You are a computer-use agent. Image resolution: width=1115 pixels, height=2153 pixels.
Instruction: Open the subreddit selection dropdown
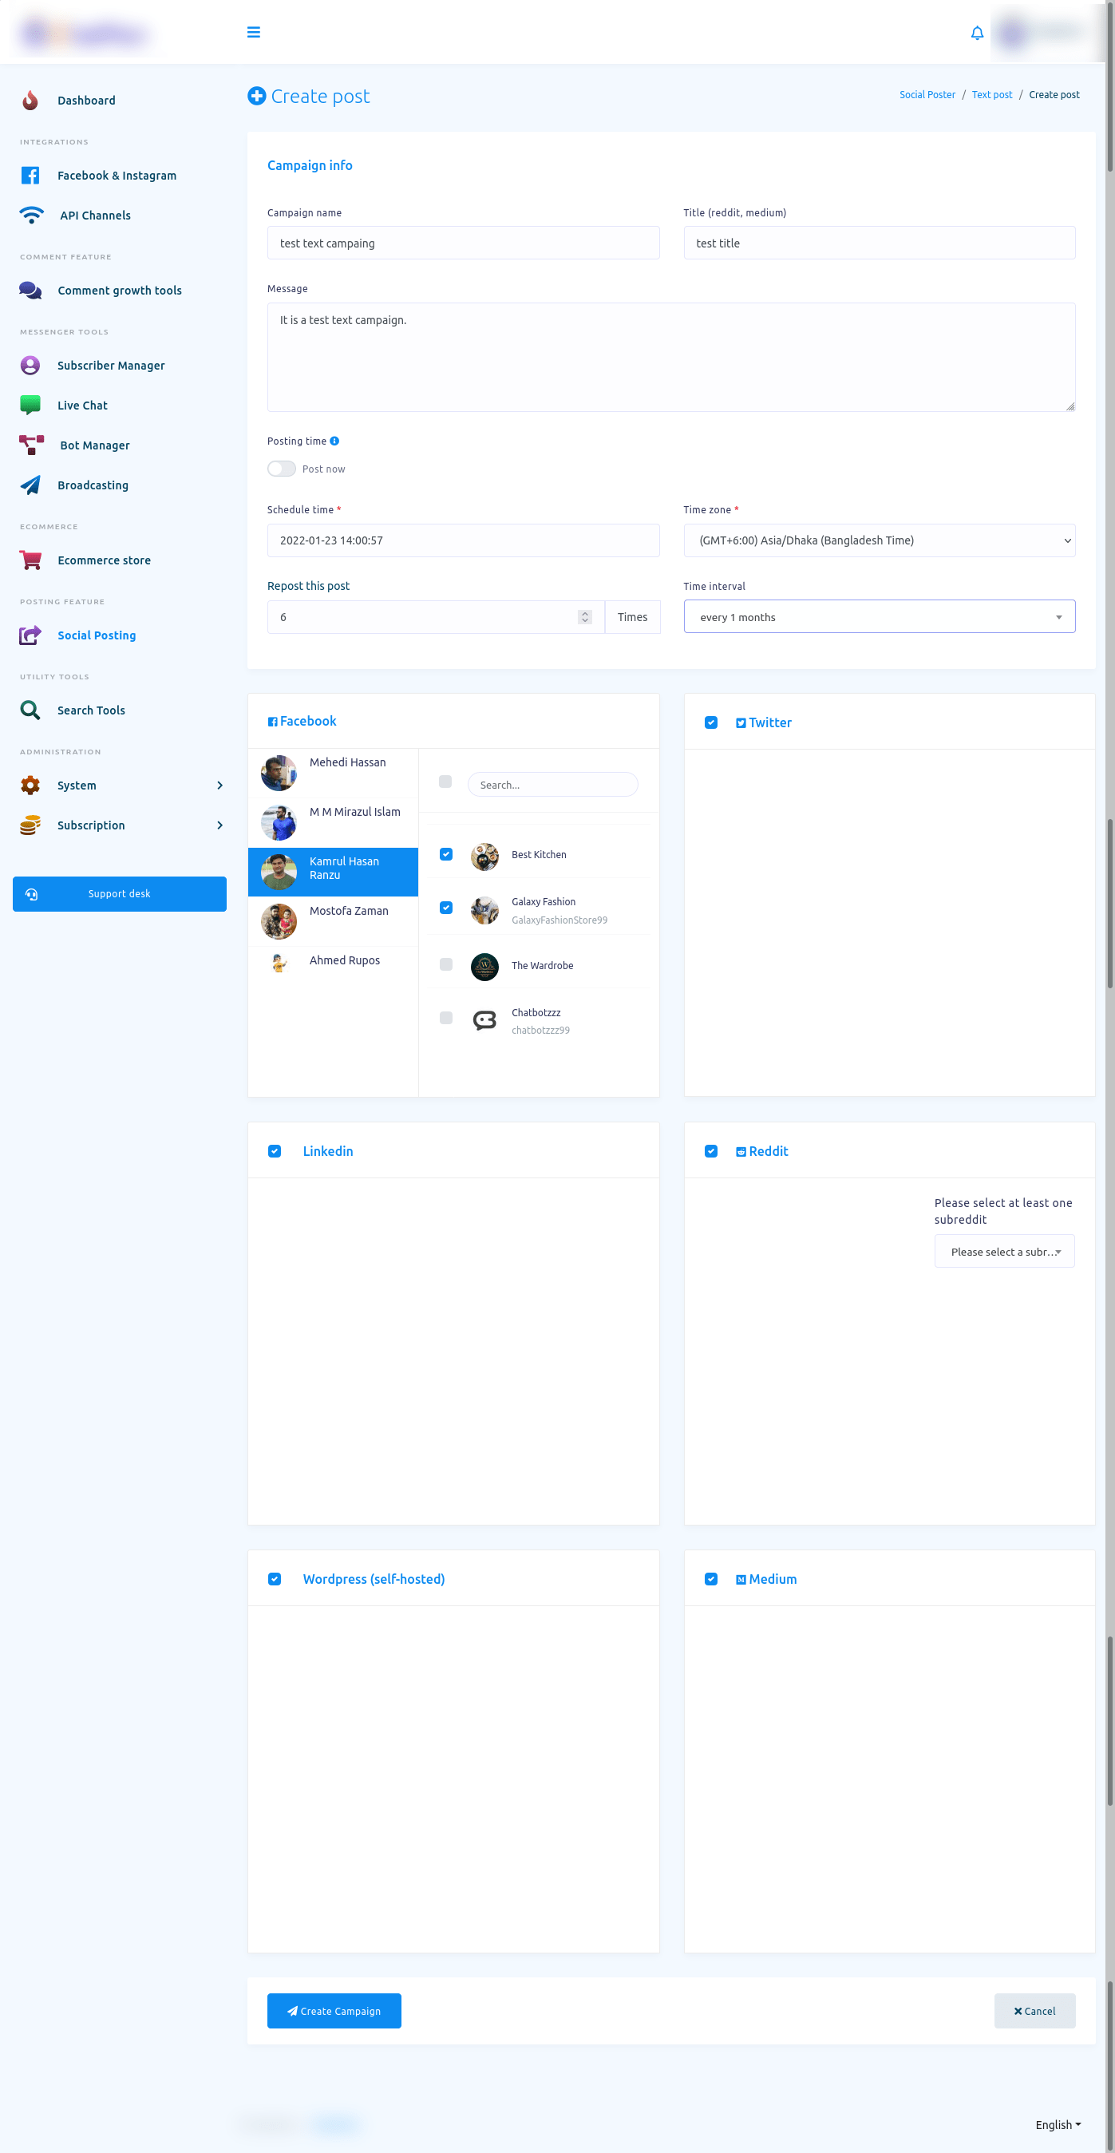(1004, 1251)
